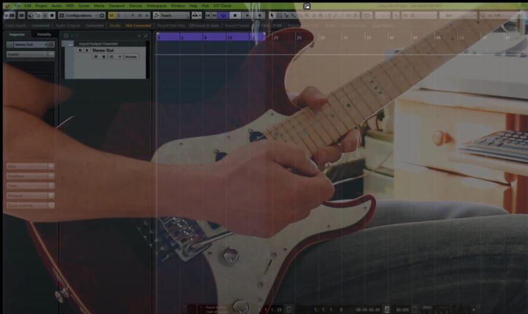Click the 00:00:00:00 time display
This screenshot has width=528, height=314.
(x=368, y=310)
